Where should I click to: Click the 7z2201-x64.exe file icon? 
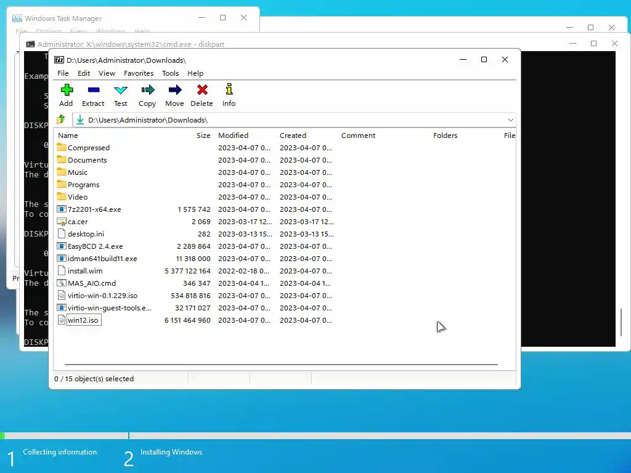(x=62, y=209)
